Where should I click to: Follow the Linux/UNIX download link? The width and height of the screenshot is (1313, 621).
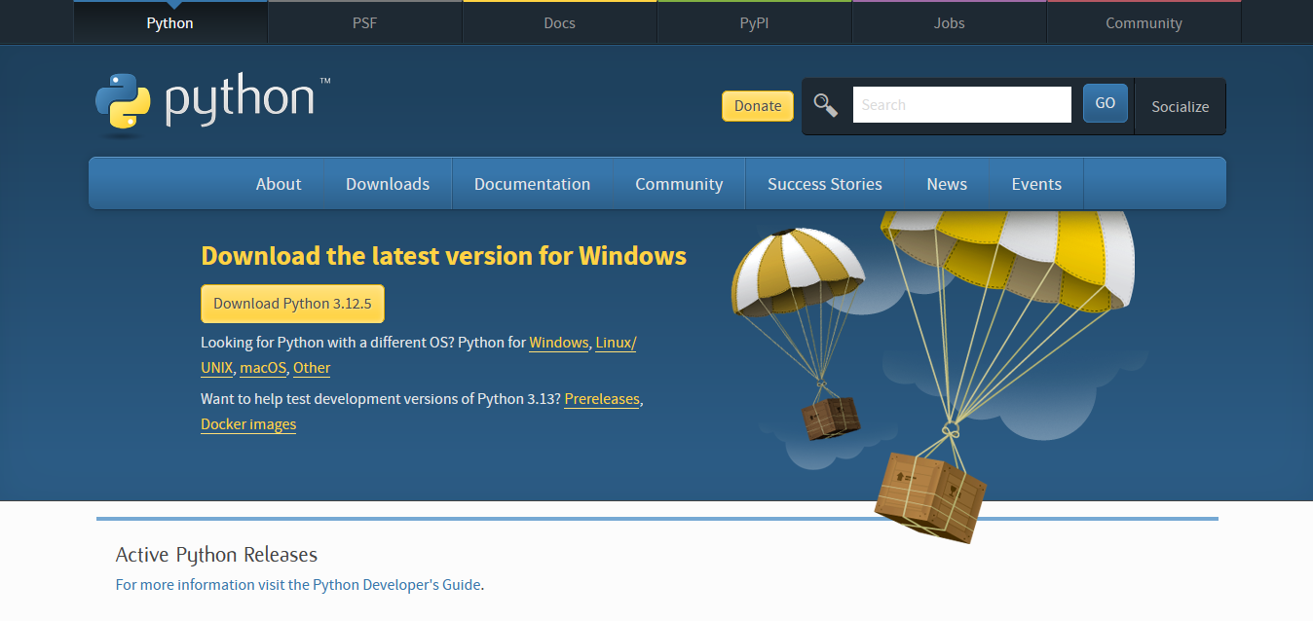[616, 343]
